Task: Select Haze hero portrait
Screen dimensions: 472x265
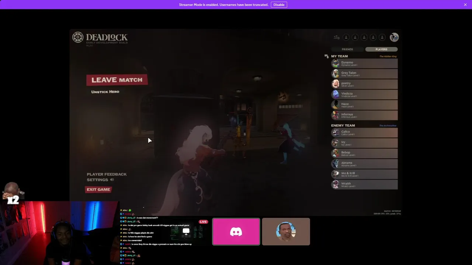Action: 336,105
